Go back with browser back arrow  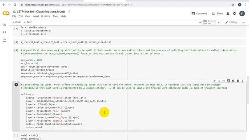click(4, 5)
